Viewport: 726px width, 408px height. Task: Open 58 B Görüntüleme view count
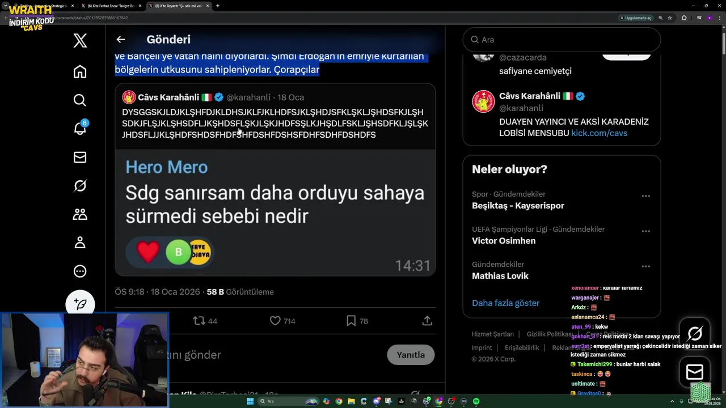[240, 292]
